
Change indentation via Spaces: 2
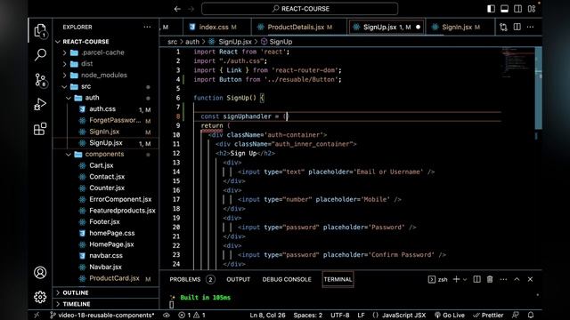(308, 315)
